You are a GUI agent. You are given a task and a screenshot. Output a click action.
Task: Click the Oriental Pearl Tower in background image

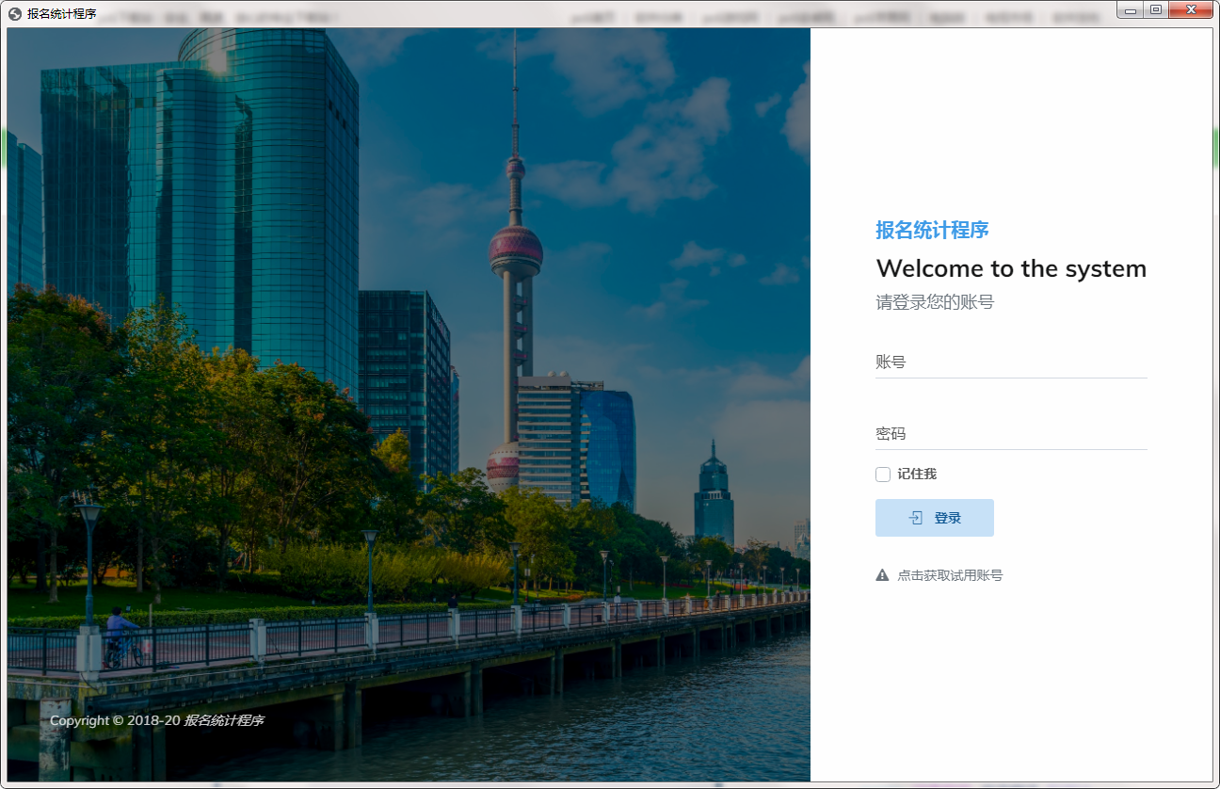click(515, 250)
